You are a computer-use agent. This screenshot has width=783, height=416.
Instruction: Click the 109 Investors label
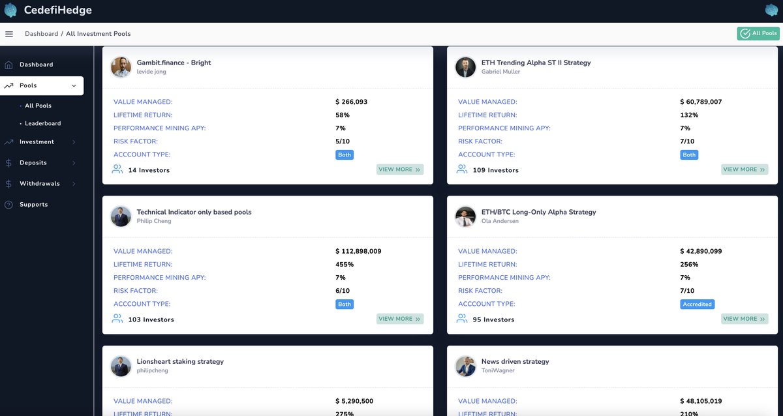tap(496, 170)
